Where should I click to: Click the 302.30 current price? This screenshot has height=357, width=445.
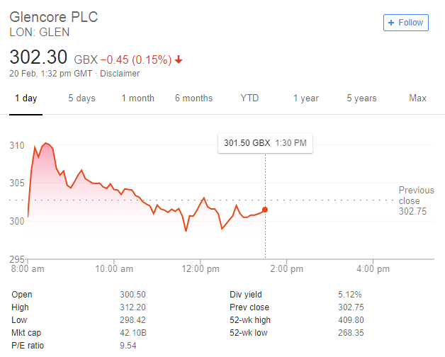(38, 57)
